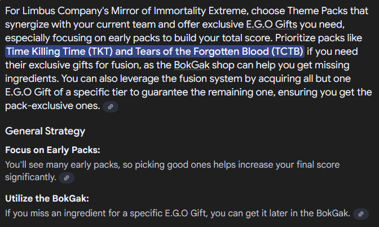Click the highlighted "Time Killing Time (TKT)" text
Viewport: 379px width, 227px height.
click(59, 51)
